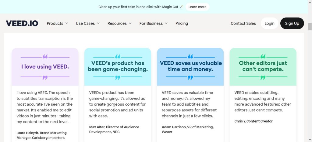Click the magic wand icon in banner
Image resolution: width=312 pixels, height=142 pixels.
point(181,7)
